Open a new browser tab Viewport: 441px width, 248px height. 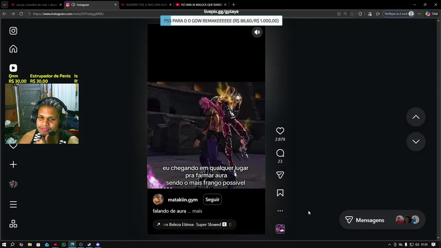(234, 5)
